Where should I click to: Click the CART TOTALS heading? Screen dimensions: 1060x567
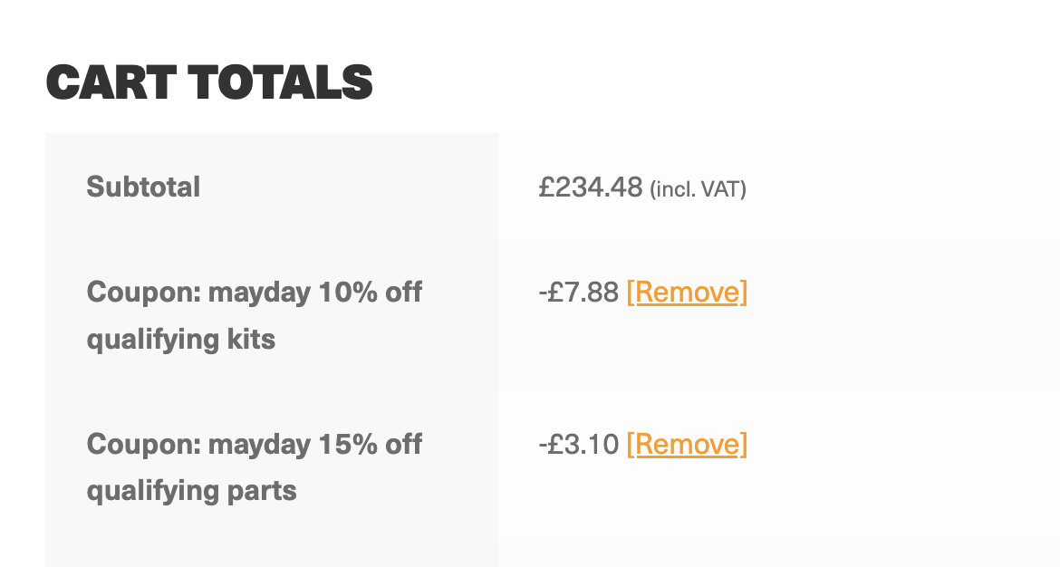[x=209, y=82]
